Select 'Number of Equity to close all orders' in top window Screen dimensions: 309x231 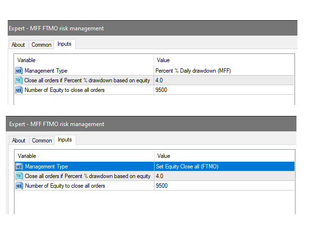(x=64, y=90)
